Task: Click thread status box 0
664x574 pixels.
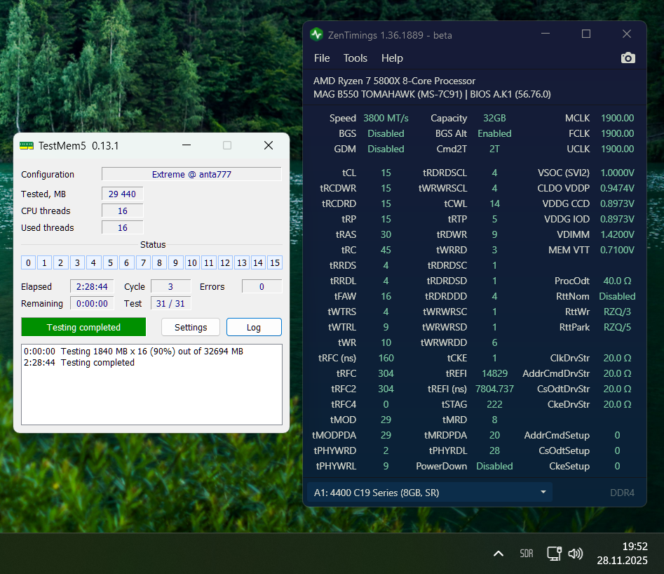Action: pyautogui.click(x=28, y=263)
